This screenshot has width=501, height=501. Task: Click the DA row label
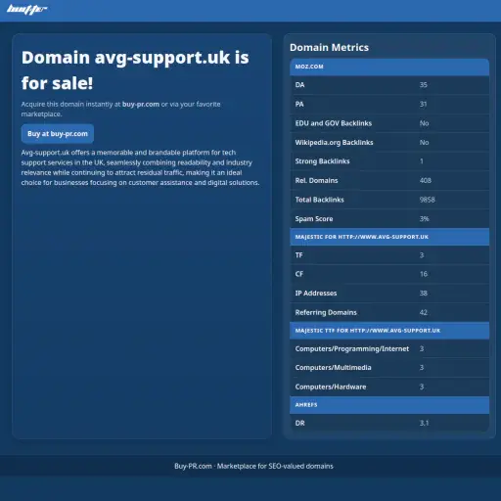299,85
